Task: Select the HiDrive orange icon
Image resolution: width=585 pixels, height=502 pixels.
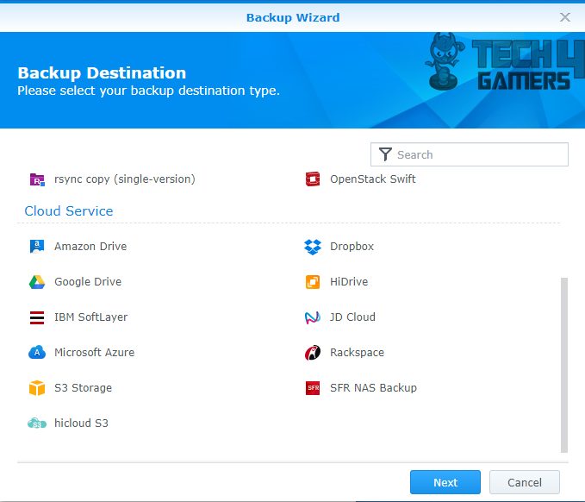Action: [x=313, y=282]
